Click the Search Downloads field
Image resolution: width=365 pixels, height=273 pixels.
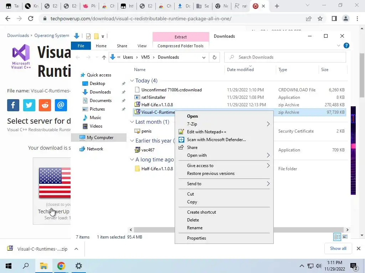[285, 57]
